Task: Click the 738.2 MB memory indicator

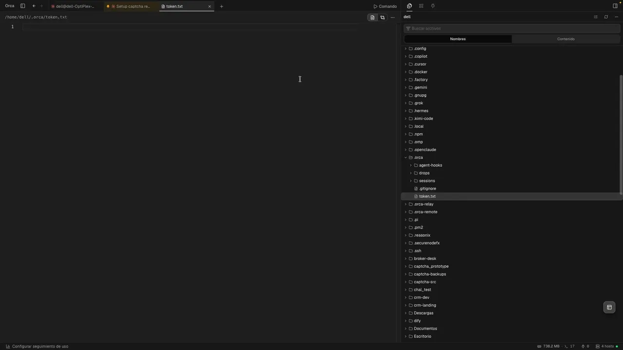Action: (548, 347)
